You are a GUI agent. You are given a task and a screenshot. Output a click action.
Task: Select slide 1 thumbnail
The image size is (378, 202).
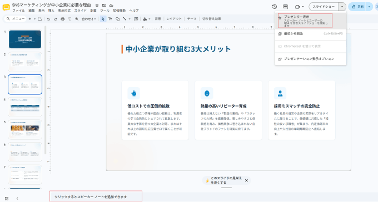coord(25,39)
